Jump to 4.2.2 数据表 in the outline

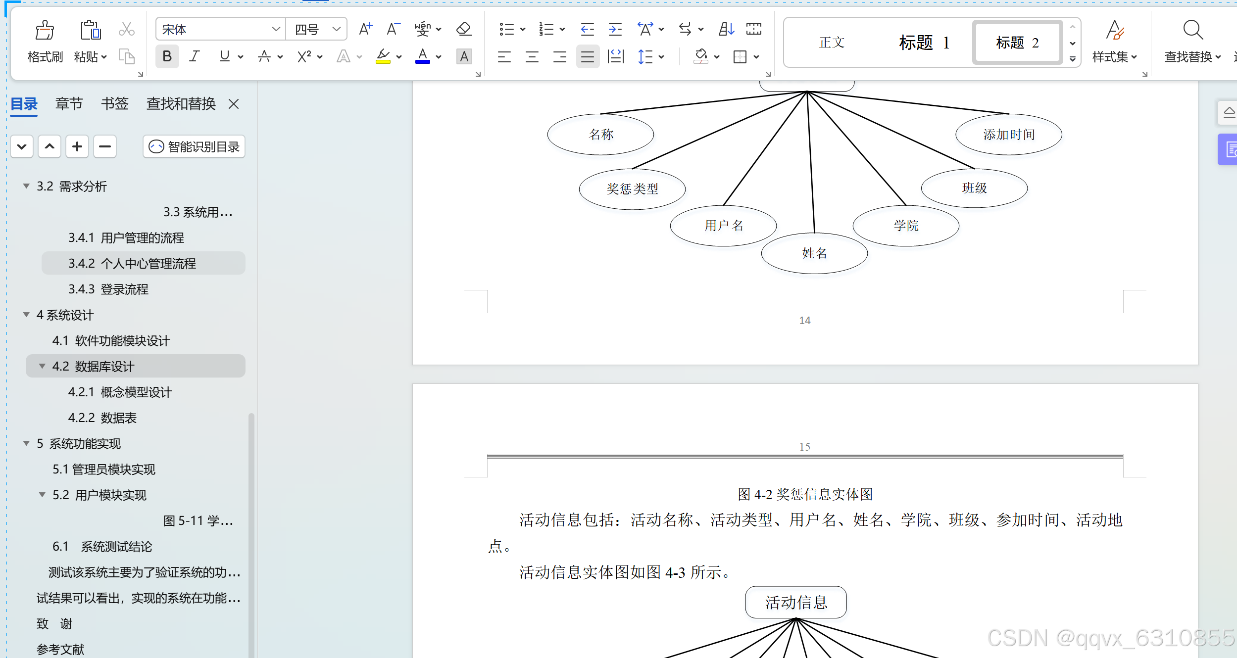coord(102,418)
